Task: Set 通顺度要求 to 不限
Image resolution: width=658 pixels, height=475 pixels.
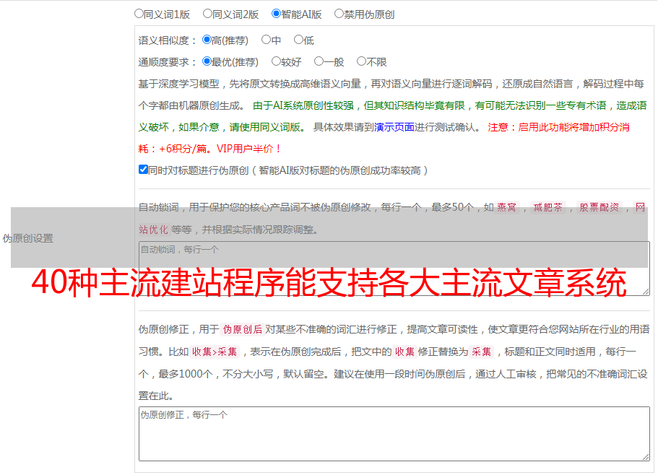Action: coord(361,61)
